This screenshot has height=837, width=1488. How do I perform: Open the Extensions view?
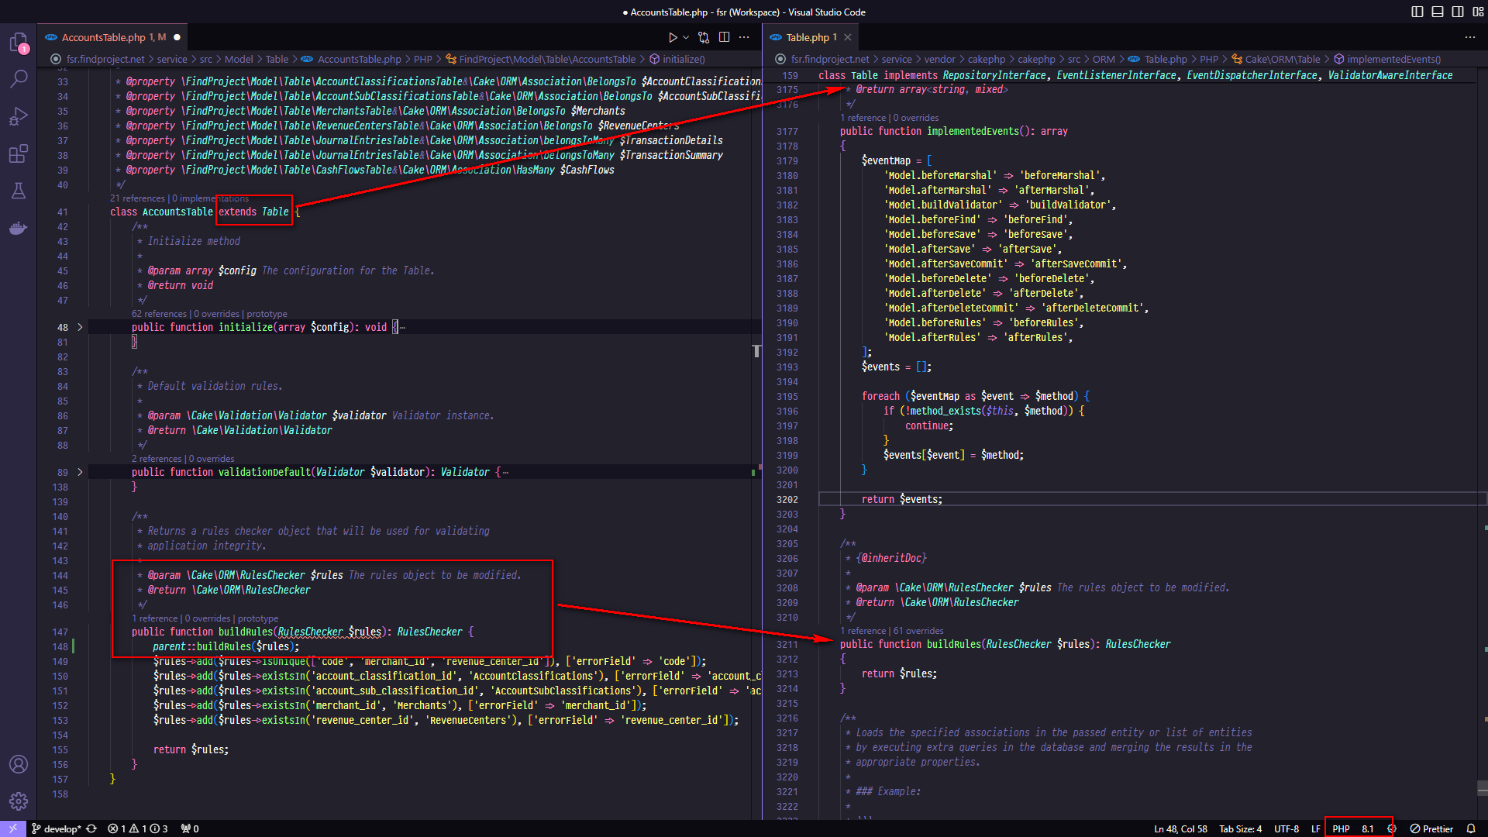(19, 153)
